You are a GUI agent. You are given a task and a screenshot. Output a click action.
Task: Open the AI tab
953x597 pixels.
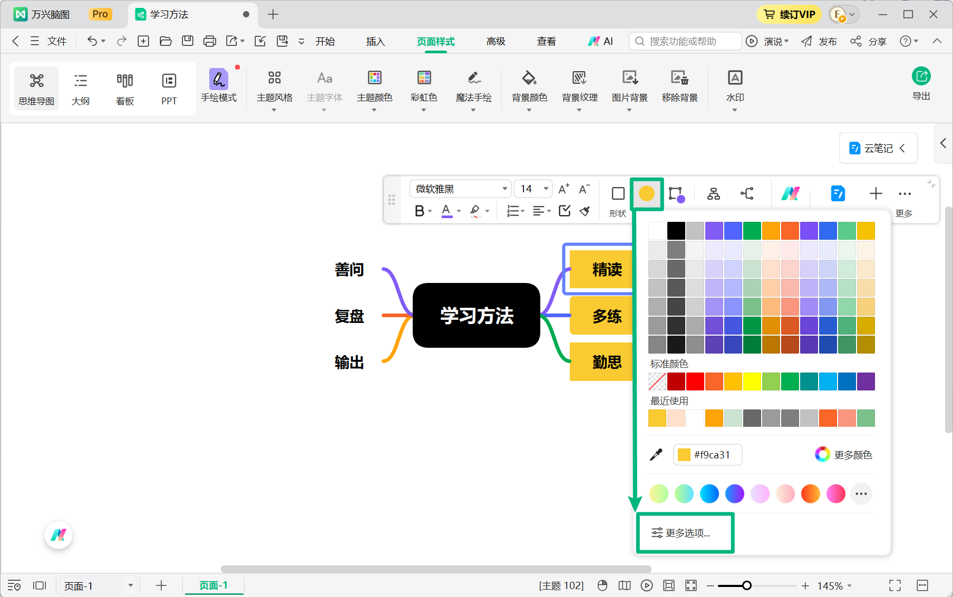pos(601,41)
